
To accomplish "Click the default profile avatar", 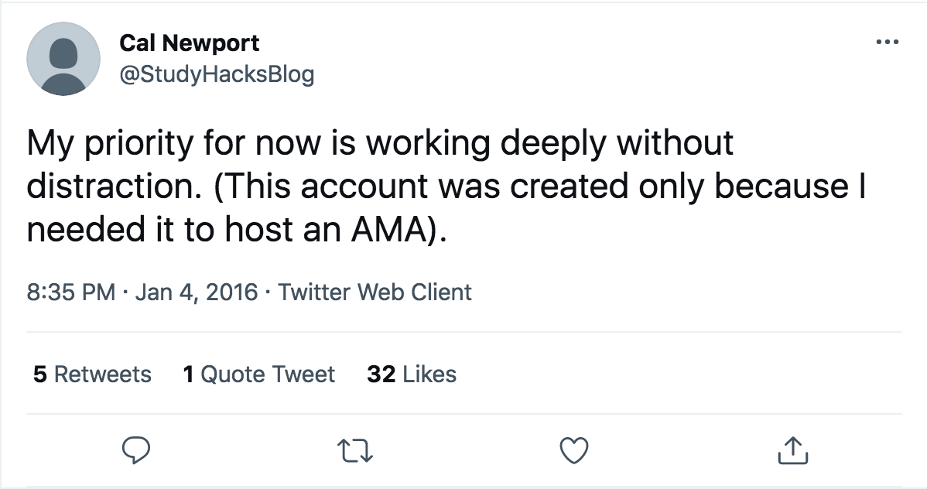I will (63, 59).
